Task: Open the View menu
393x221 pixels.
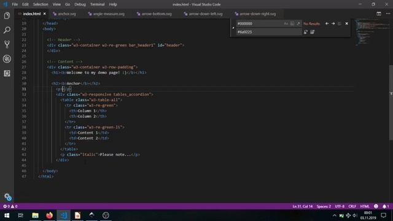Action: pos(56,4)
